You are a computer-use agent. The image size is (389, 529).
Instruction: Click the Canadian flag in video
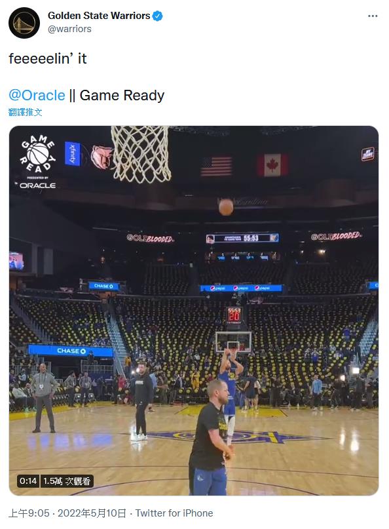point(272,165)
